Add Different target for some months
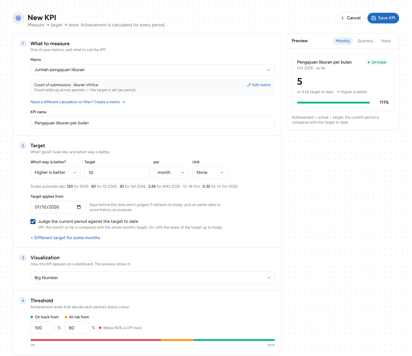The width and height of the screenshot is (412, 356). tap(65, 238)
